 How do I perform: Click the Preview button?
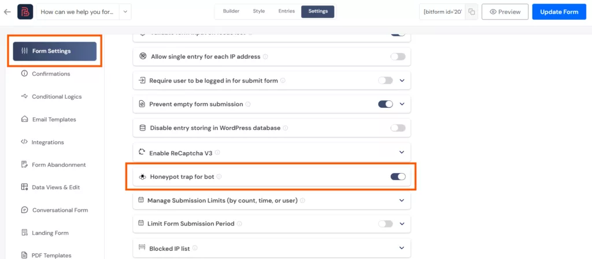click(505, 12)
